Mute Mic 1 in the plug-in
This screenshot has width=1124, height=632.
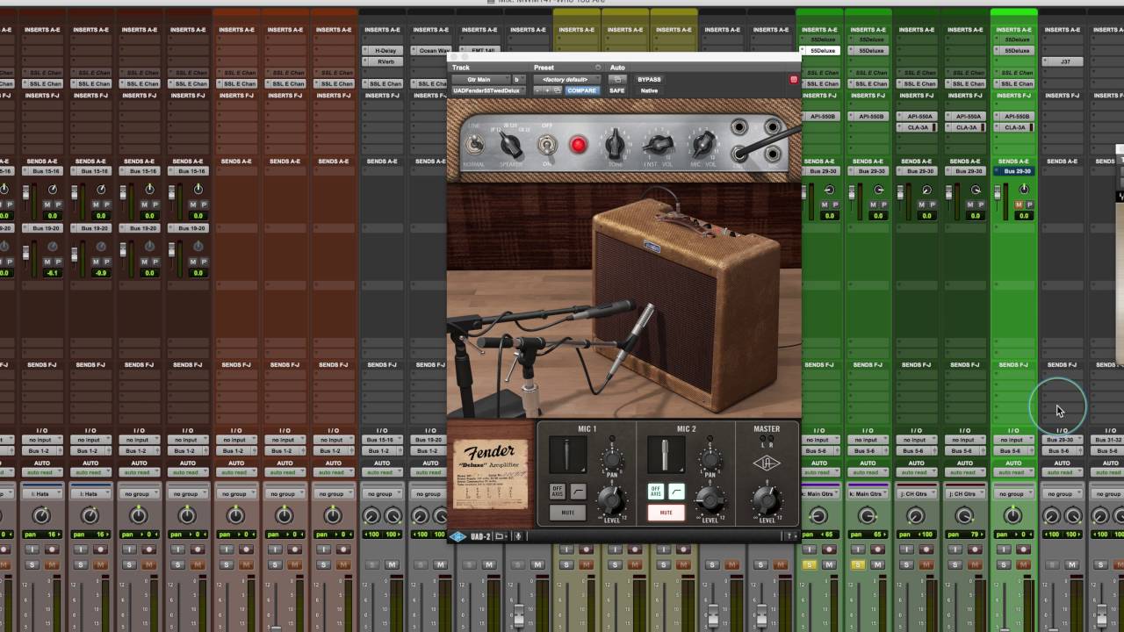tap(567, 513)
